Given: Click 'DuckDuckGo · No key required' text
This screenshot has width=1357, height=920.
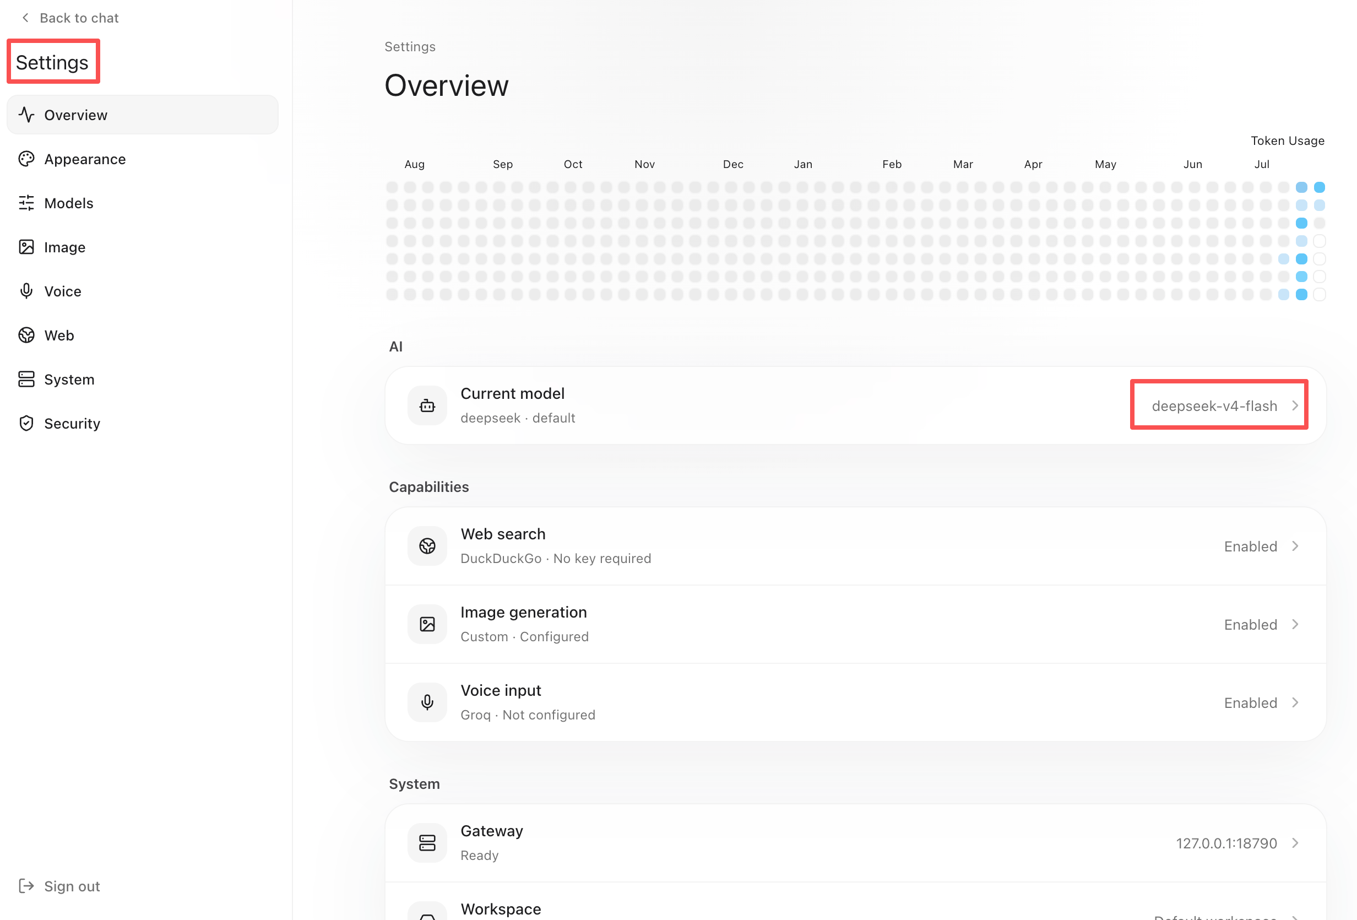Looking at the screenshot, I should click(x=555, y=558).
